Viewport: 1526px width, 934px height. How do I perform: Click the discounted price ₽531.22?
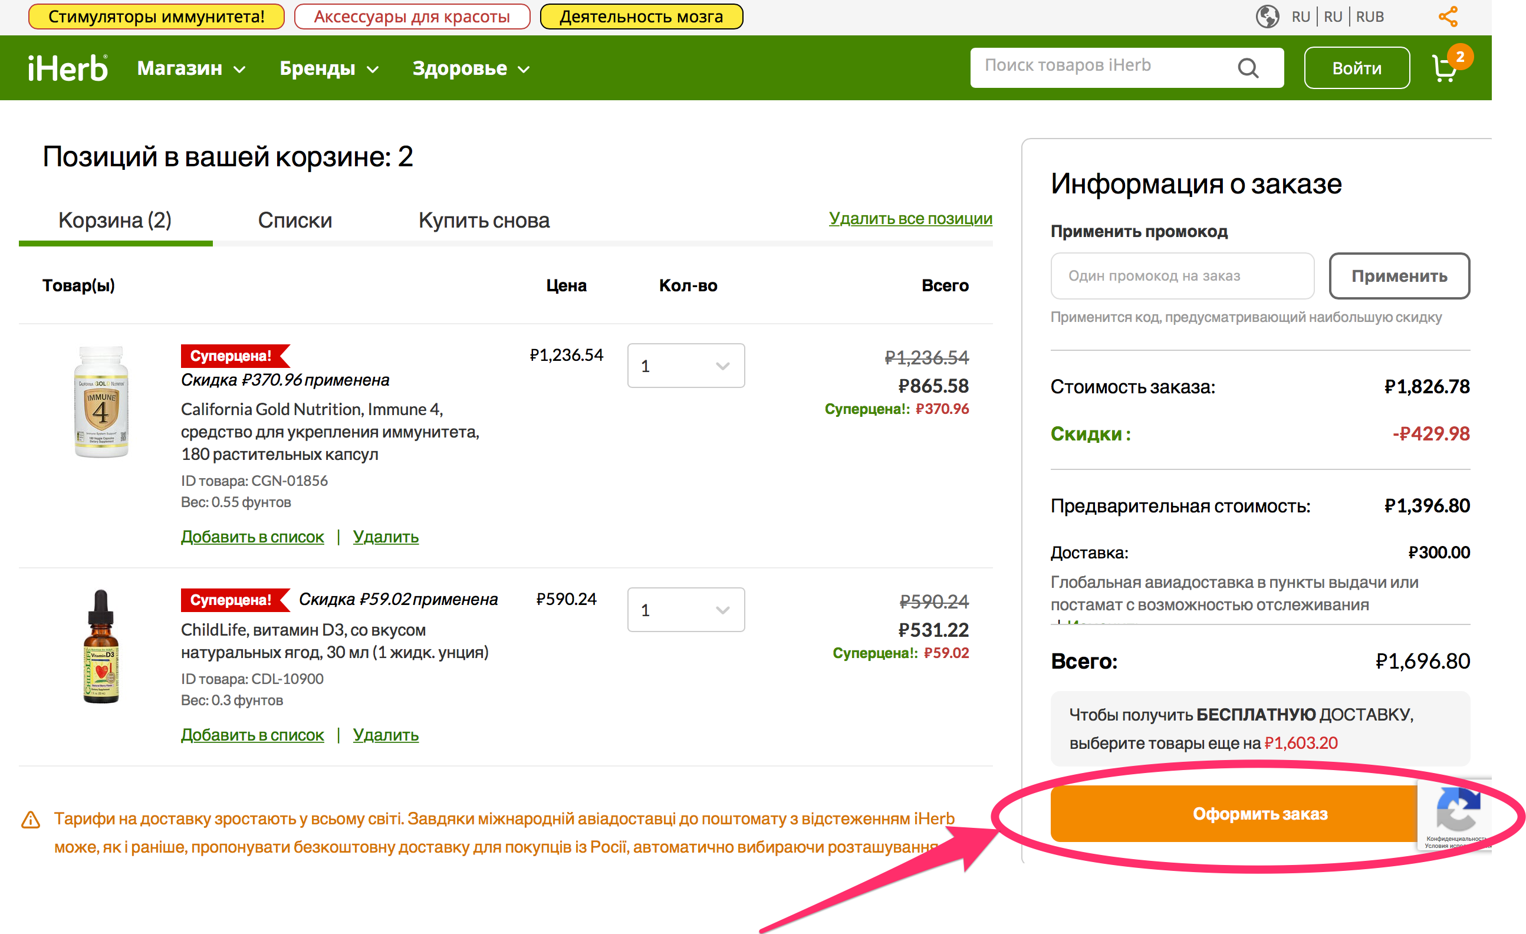click(933, 630)
